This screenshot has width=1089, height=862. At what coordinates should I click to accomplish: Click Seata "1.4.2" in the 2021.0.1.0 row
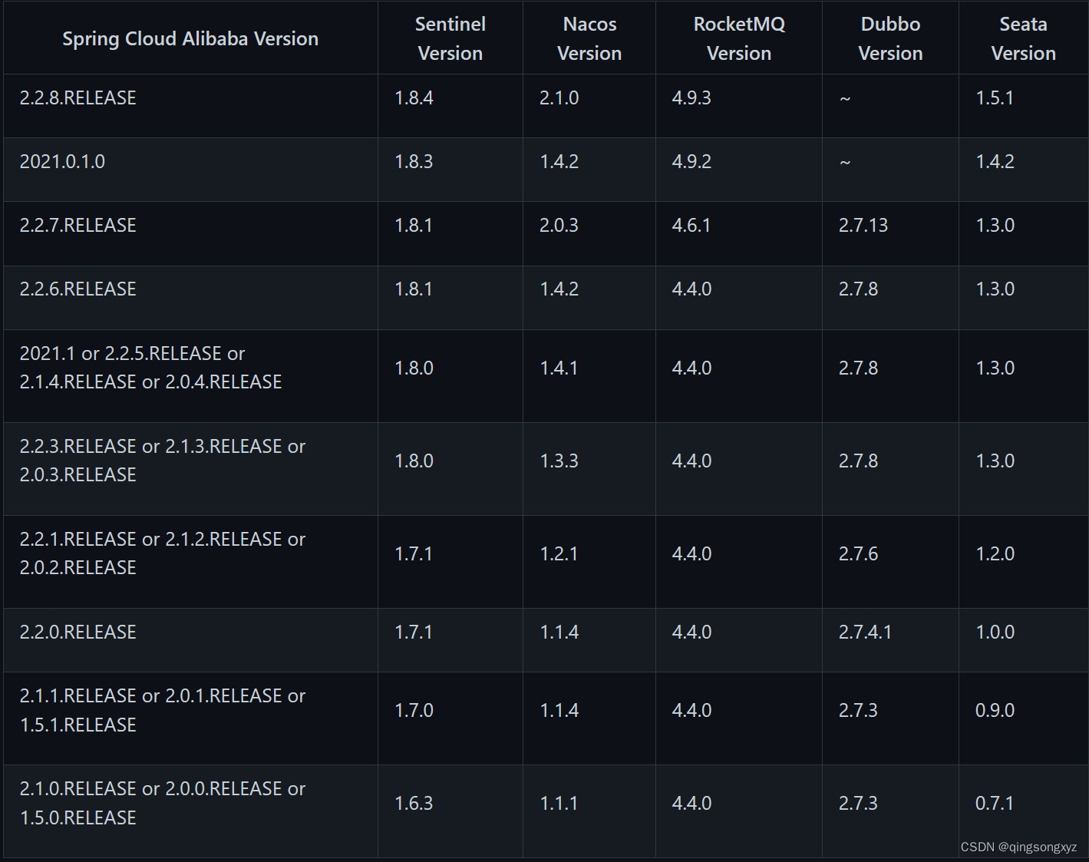pos(995,162)
